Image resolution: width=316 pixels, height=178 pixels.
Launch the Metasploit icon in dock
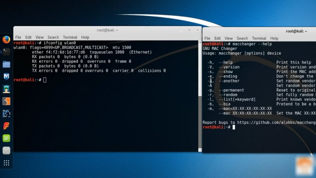(x=6, y=77)
